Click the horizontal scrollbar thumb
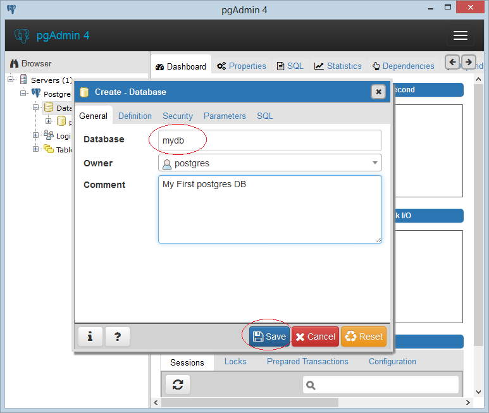This screenshot has height=413, width=489. pos(249,402)
